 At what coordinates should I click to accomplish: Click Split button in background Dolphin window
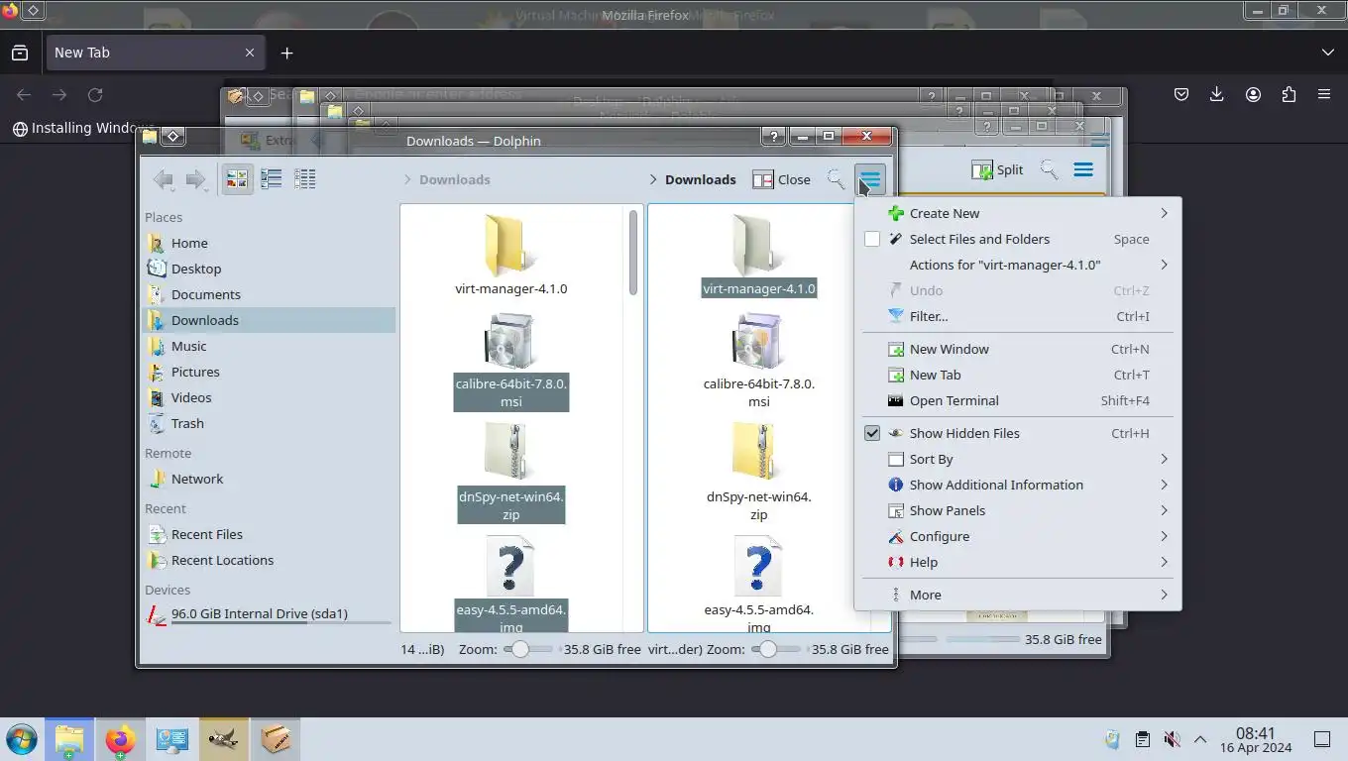click(x=997, y=169)
